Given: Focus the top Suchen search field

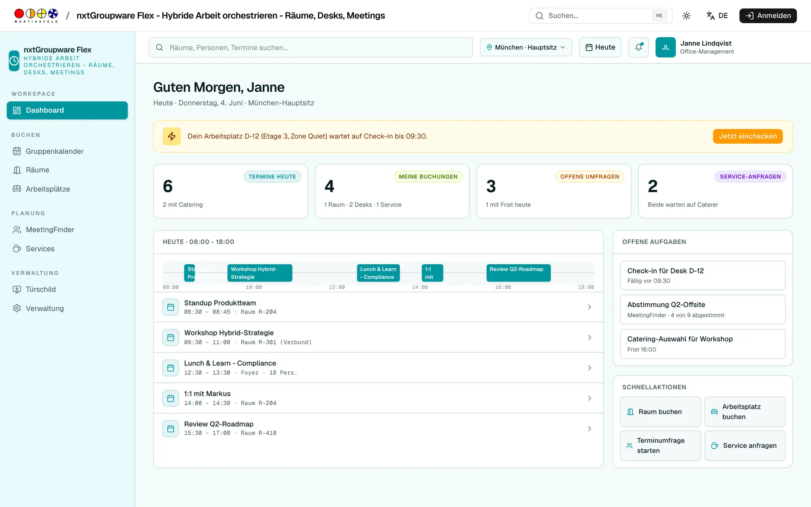Looking at the screenshot, I should [601, 16].
